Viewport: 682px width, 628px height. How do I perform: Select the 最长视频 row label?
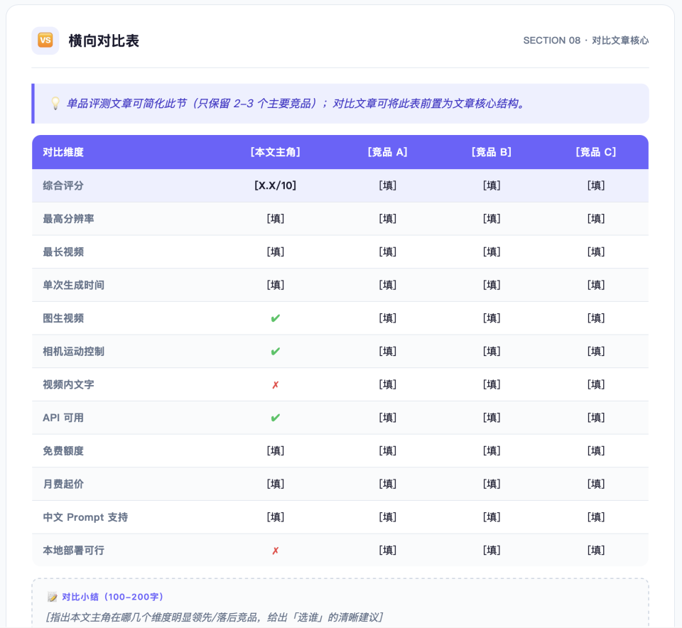point(63,251)
